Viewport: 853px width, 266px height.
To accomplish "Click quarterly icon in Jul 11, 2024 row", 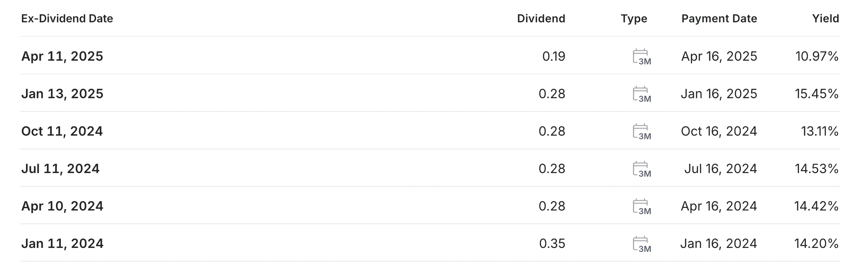I will coord(641,169).
